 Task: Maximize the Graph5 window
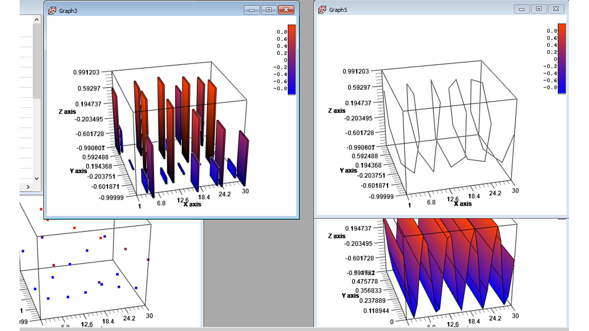click(539, 9)
